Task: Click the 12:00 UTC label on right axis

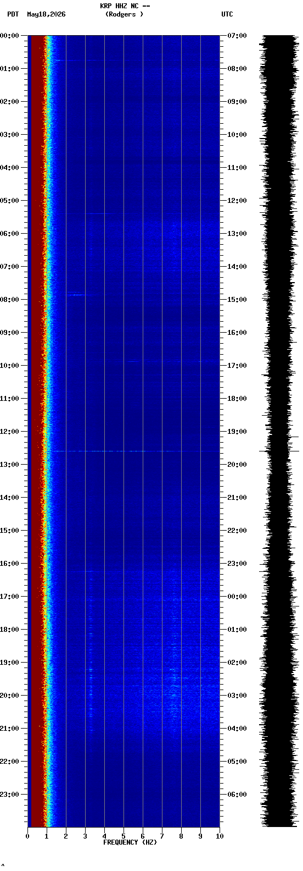Action: [x=237, y=201]
